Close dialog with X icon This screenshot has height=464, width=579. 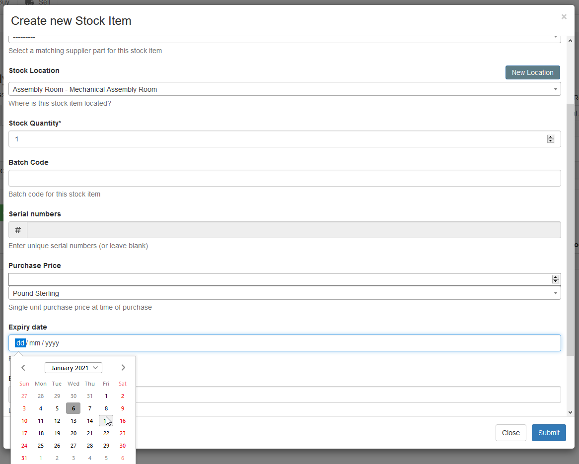point(564,17)
